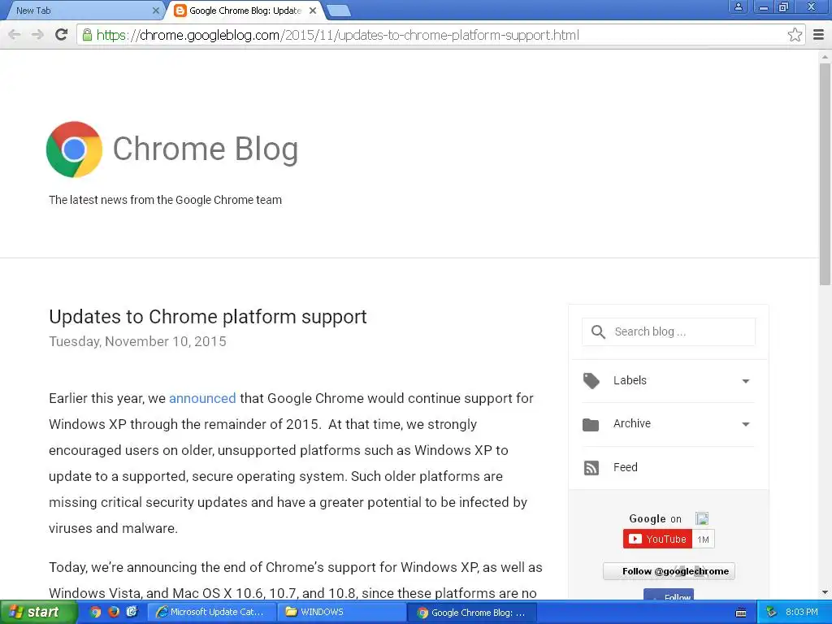Open a new tab with the tab button
The height and width of the screenshot is (624, 832).
338,11
